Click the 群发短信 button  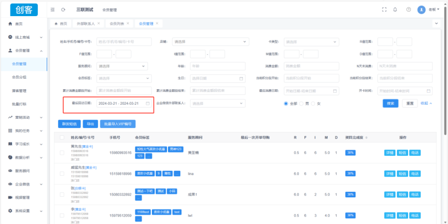69,124
